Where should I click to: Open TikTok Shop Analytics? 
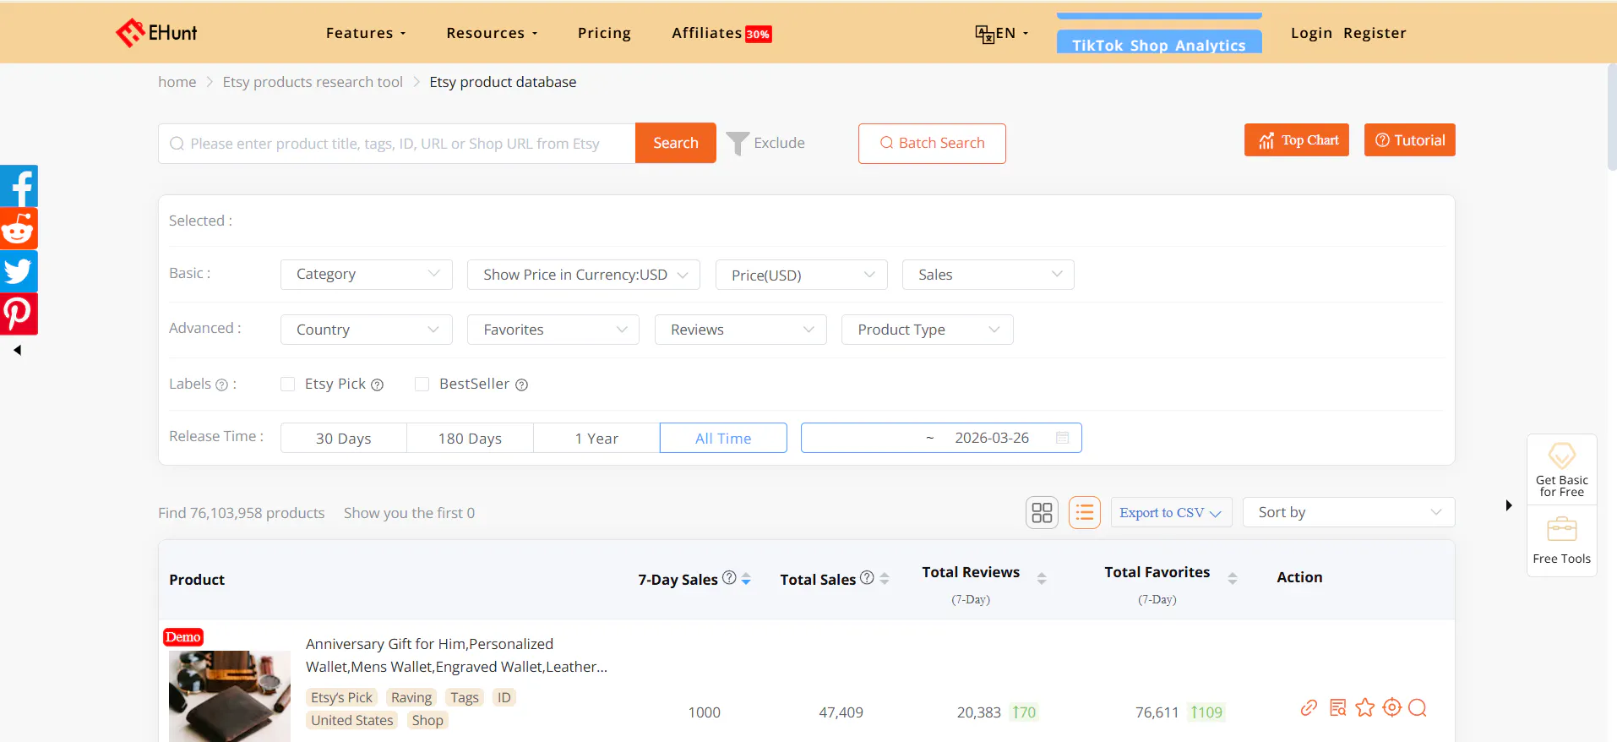click(1159, 41)
